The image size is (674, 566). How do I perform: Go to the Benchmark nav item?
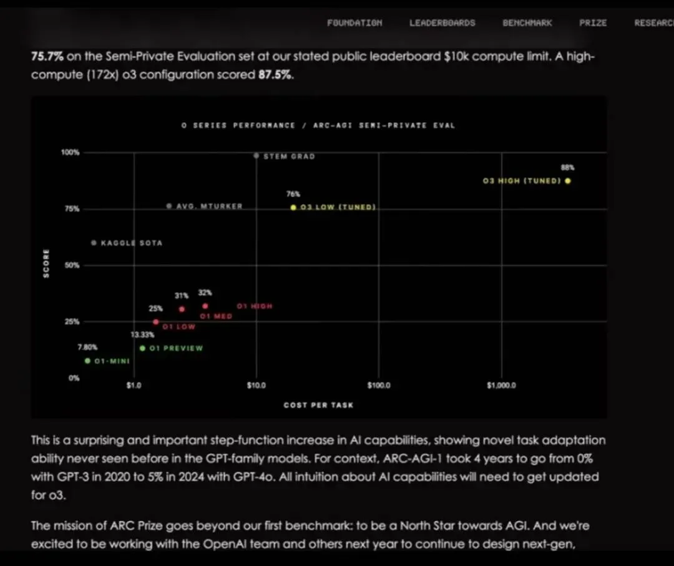click(x=527, y=23)
